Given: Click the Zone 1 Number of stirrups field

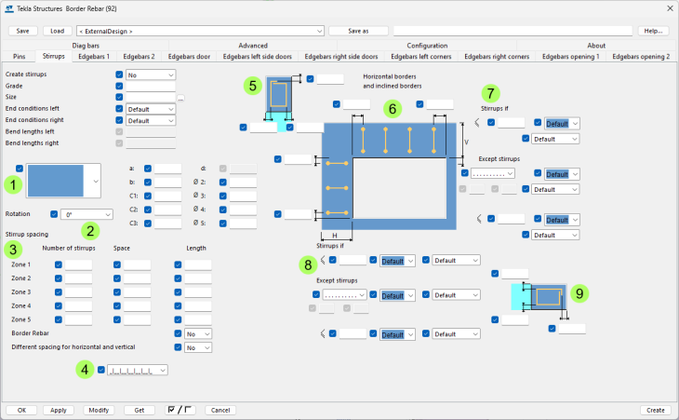Looking at the screenshot, I should pos(78,265).
